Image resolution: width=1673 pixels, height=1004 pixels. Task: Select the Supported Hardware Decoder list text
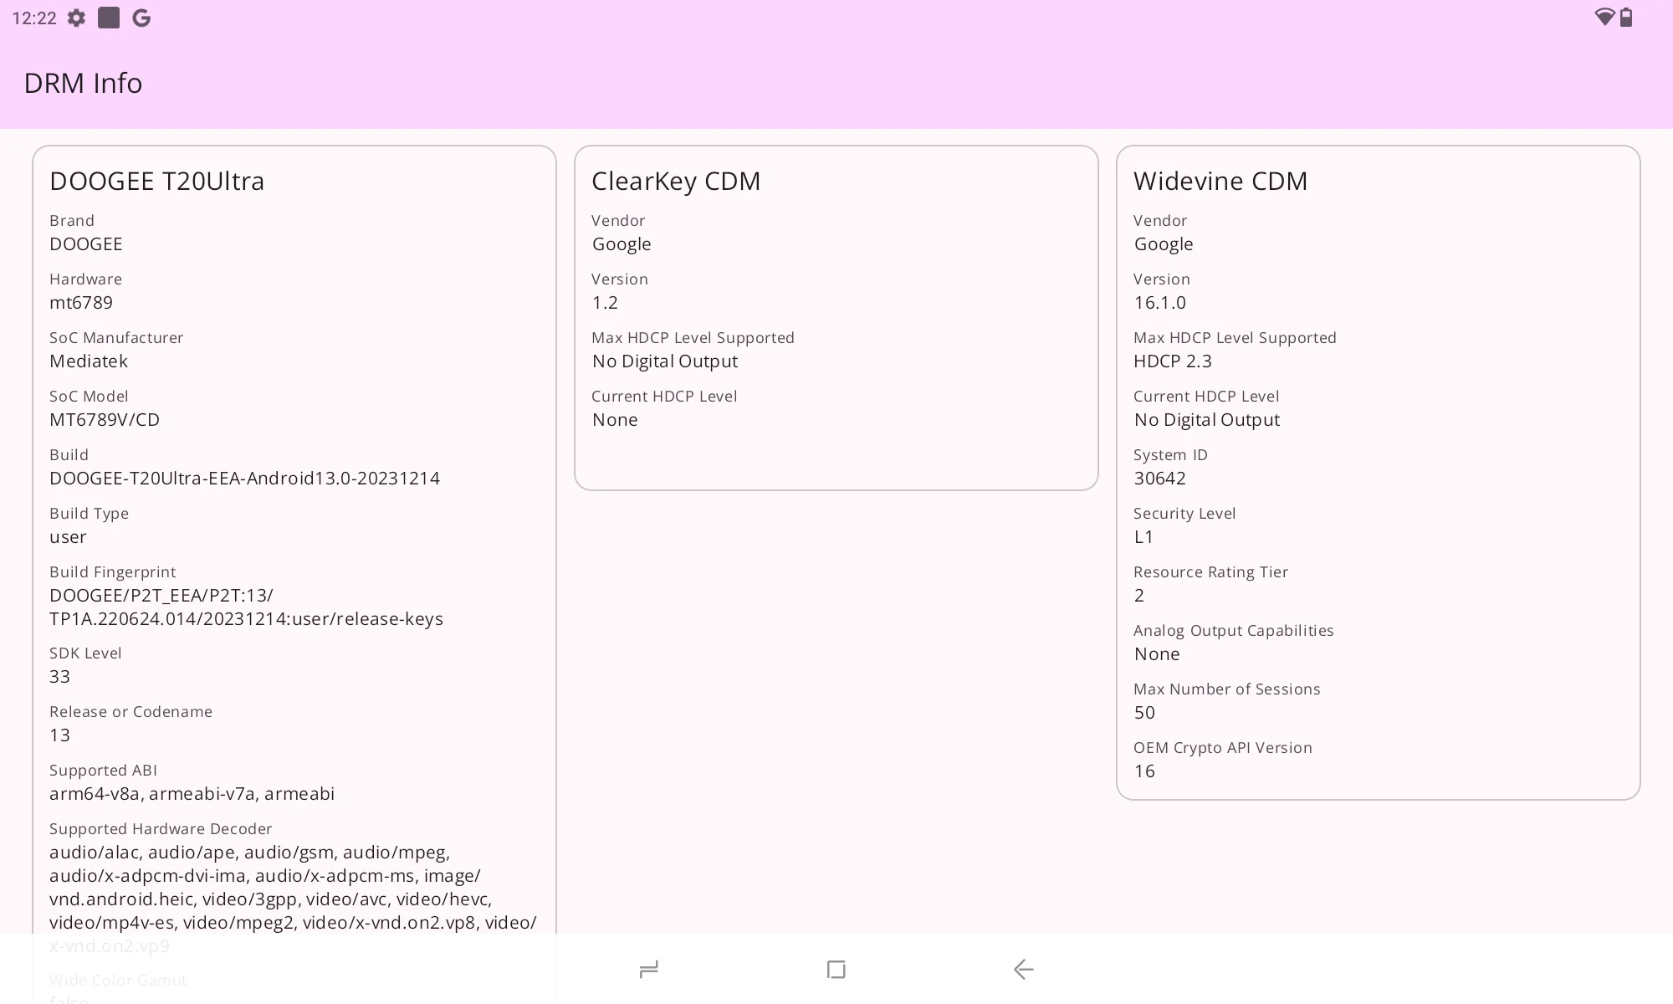click(x=293, y=899)
